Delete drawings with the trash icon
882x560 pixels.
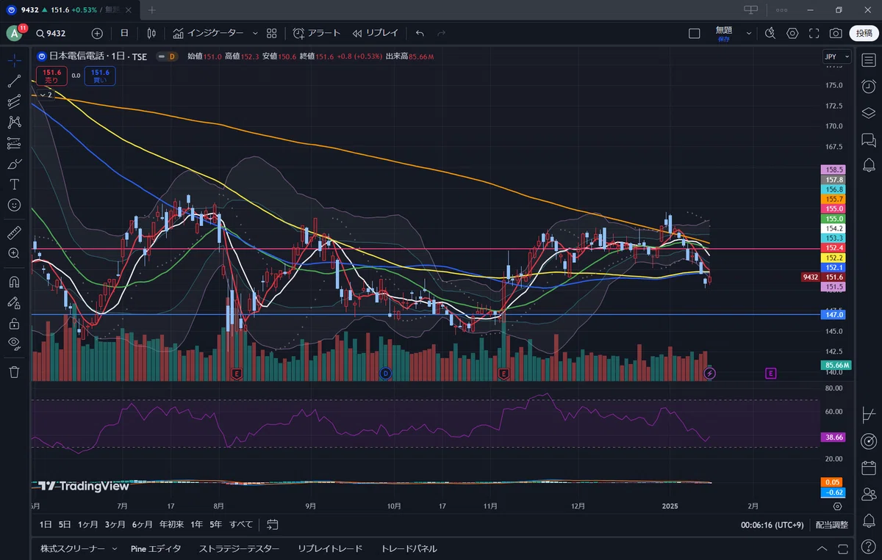coord(14,372)
